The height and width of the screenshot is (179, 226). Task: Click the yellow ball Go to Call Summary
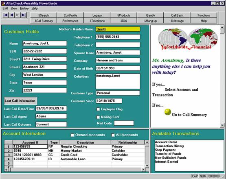(x=168, y=112)
